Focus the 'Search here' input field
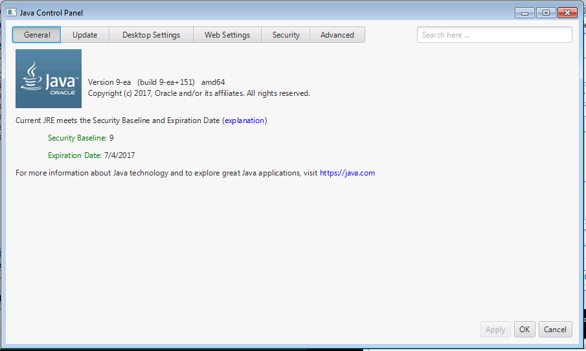Screen dimensions: 586x351 [494, 35]
